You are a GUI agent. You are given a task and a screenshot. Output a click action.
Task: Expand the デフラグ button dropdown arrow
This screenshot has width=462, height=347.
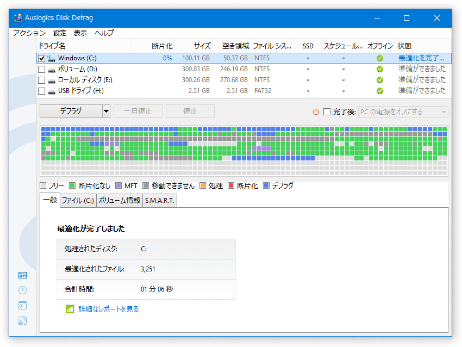107,111
